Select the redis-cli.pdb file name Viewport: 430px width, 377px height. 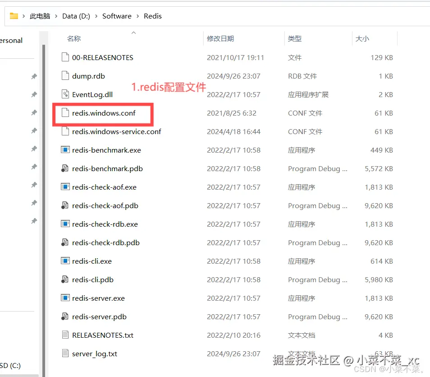coord(93,280)
